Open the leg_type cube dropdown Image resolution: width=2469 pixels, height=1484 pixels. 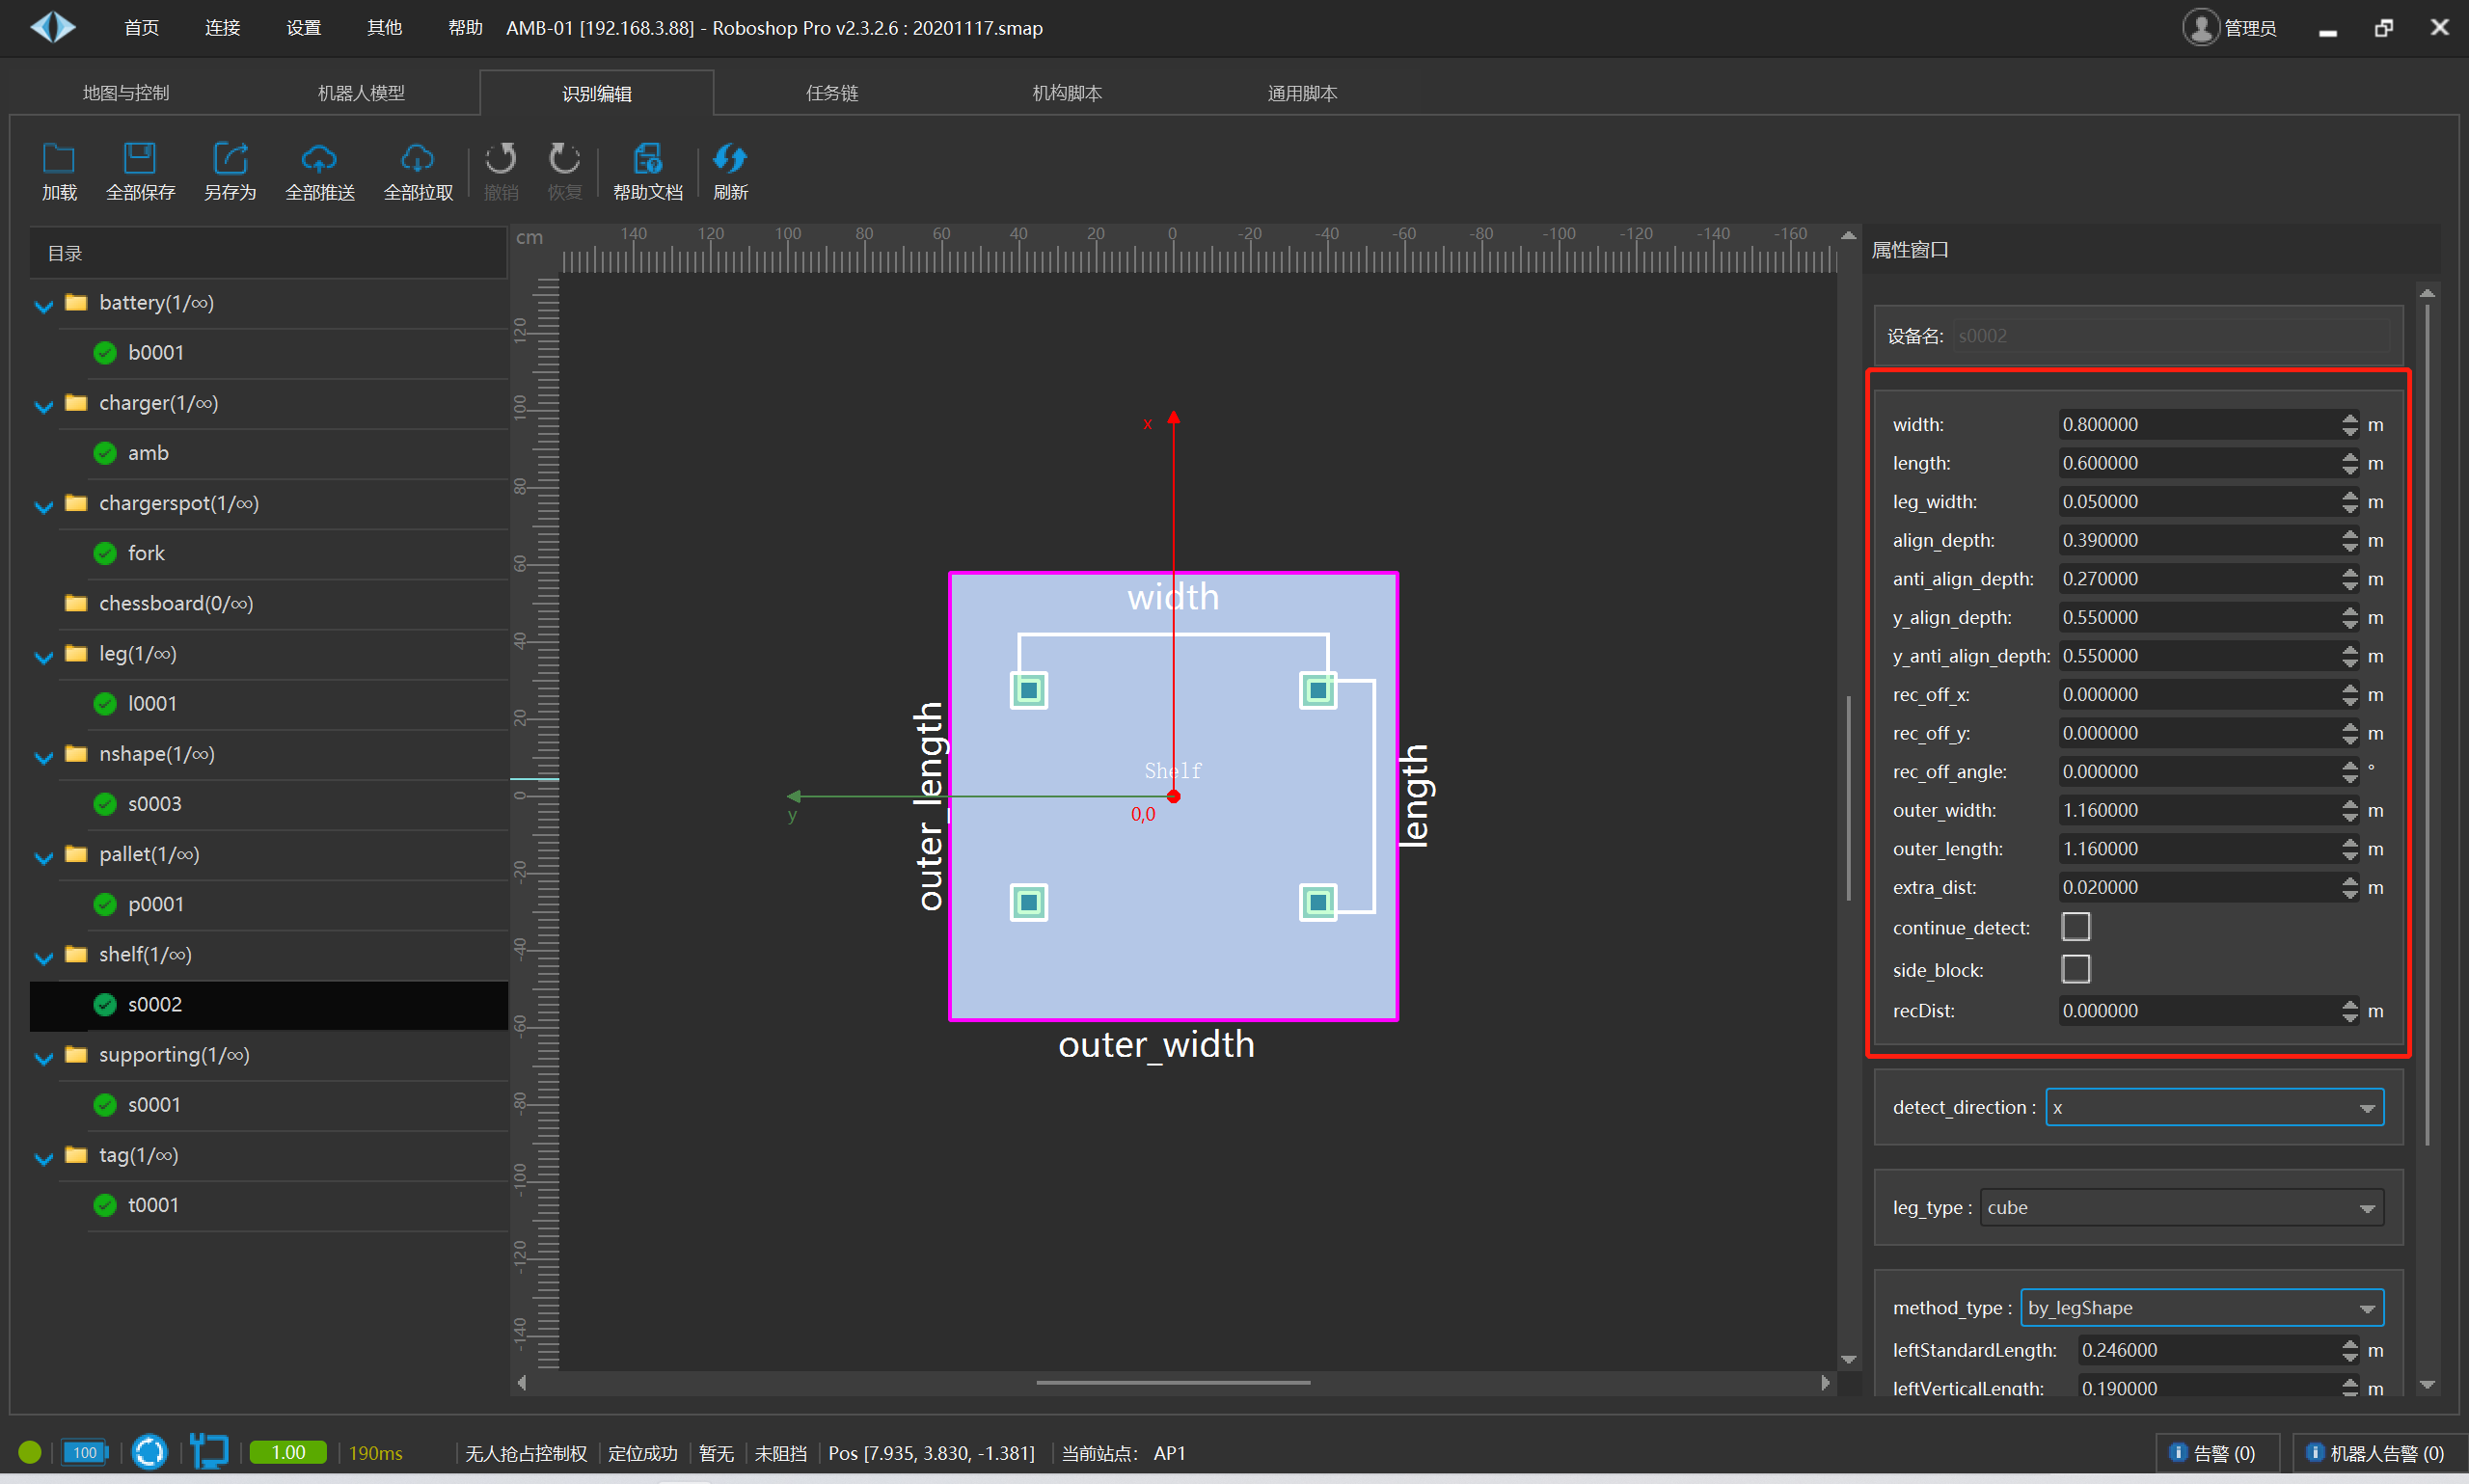(2181, 1207)
